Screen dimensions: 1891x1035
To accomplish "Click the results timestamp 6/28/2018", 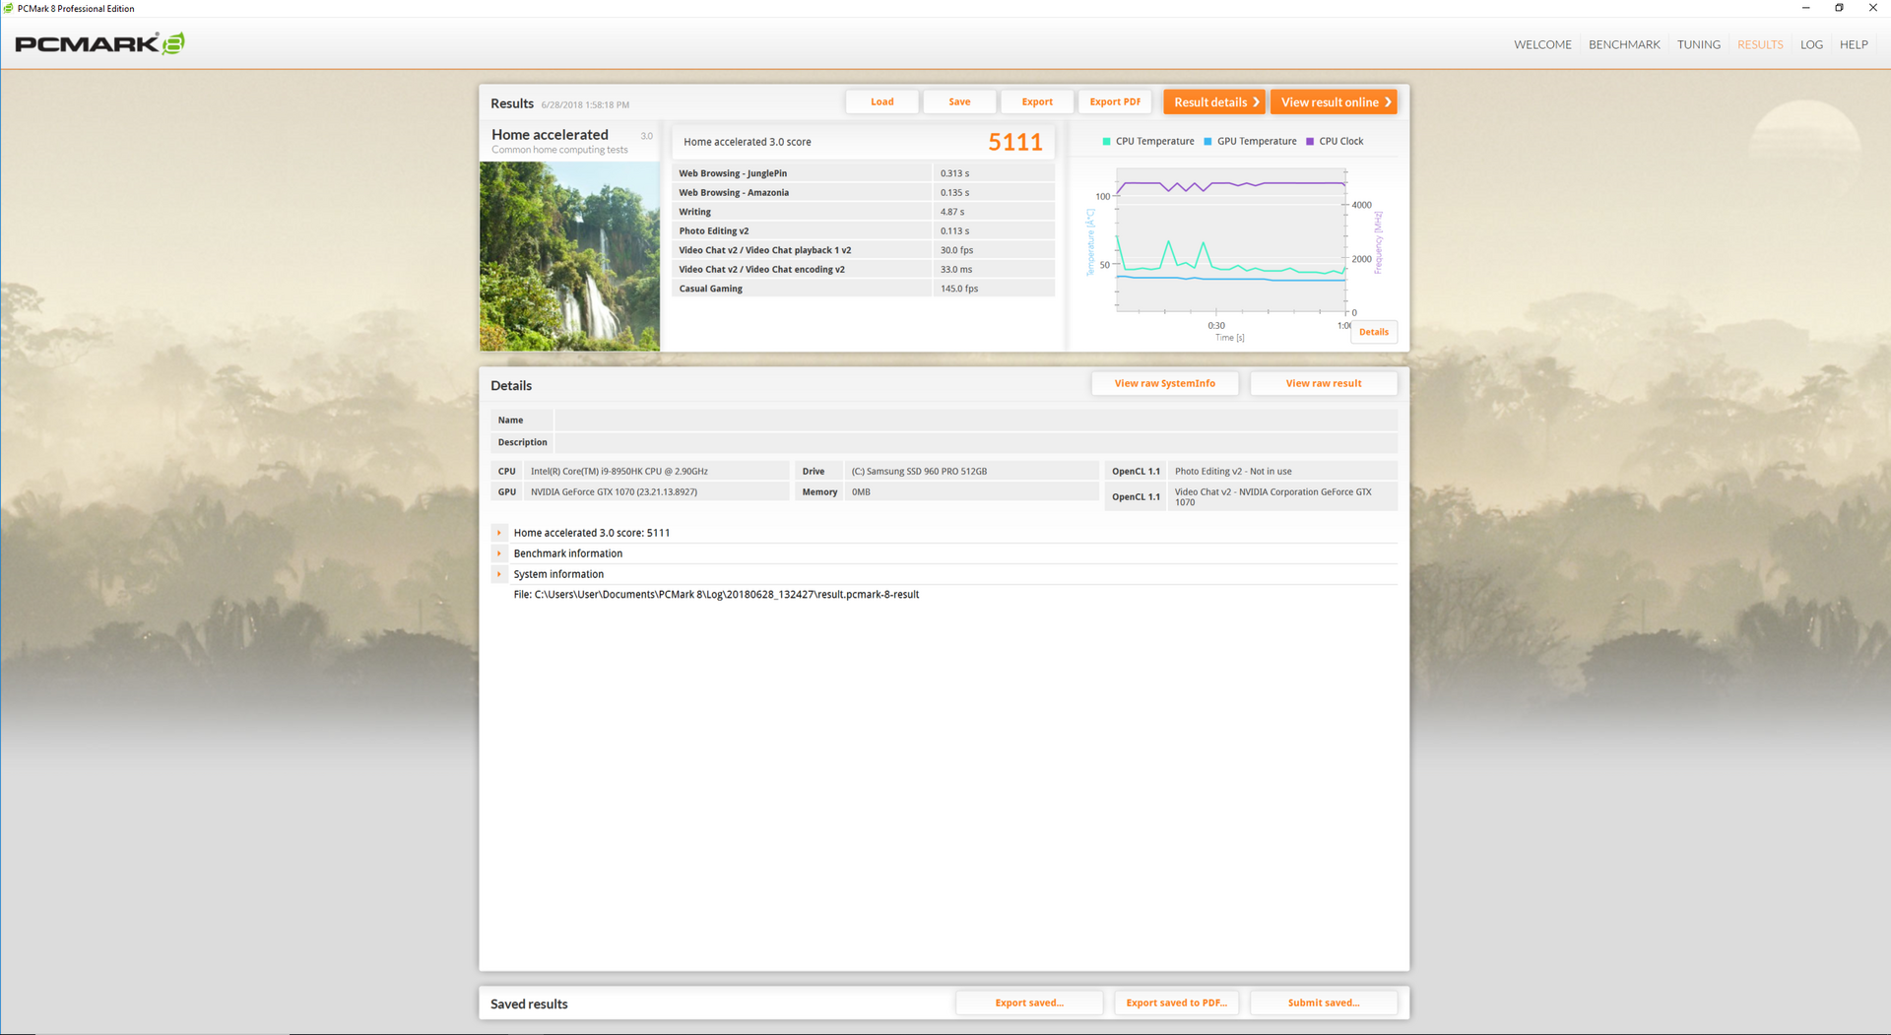I will pyautogui.click(x=585, y=104).
